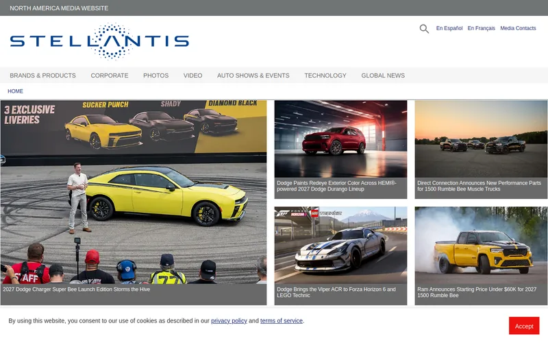Go to HOME breadcrumb
Viewport: 548px width, 343px height.
[15, 91]
